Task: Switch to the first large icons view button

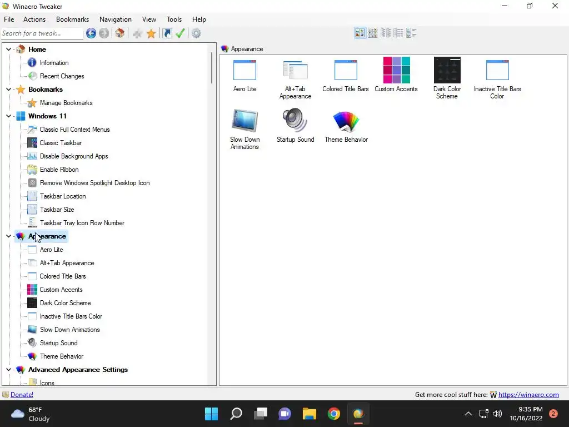Action: click(x=360, y=33)
